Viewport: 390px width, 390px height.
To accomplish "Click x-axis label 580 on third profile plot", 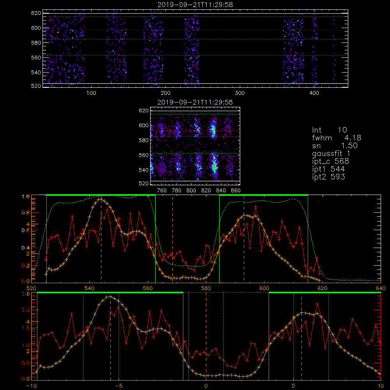I will tap(206, 289).
